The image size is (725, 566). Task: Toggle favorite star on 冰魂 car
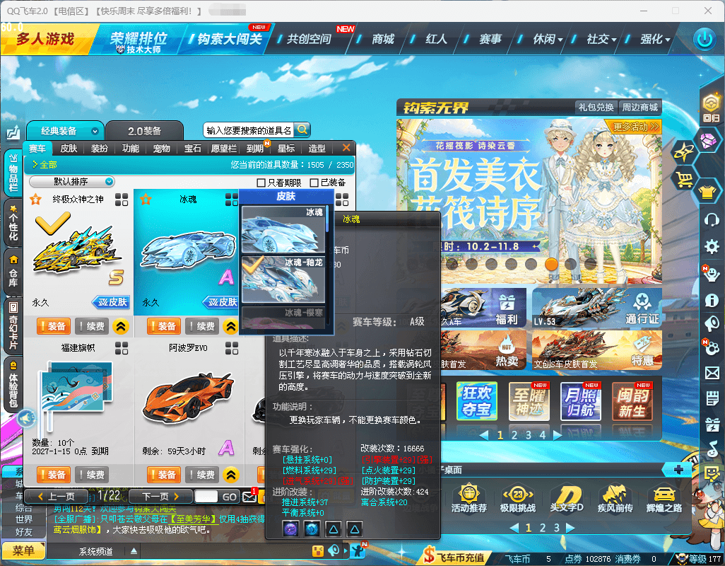pos(146,200)
